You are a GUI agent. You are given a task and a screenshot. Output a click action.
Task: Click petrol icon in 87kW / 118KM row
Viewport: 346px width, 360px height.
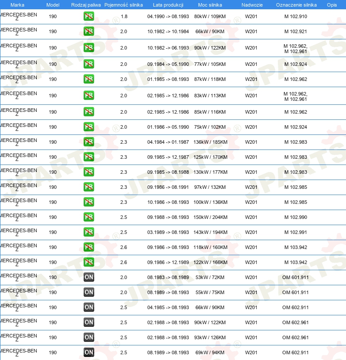(x=88, y=79)
